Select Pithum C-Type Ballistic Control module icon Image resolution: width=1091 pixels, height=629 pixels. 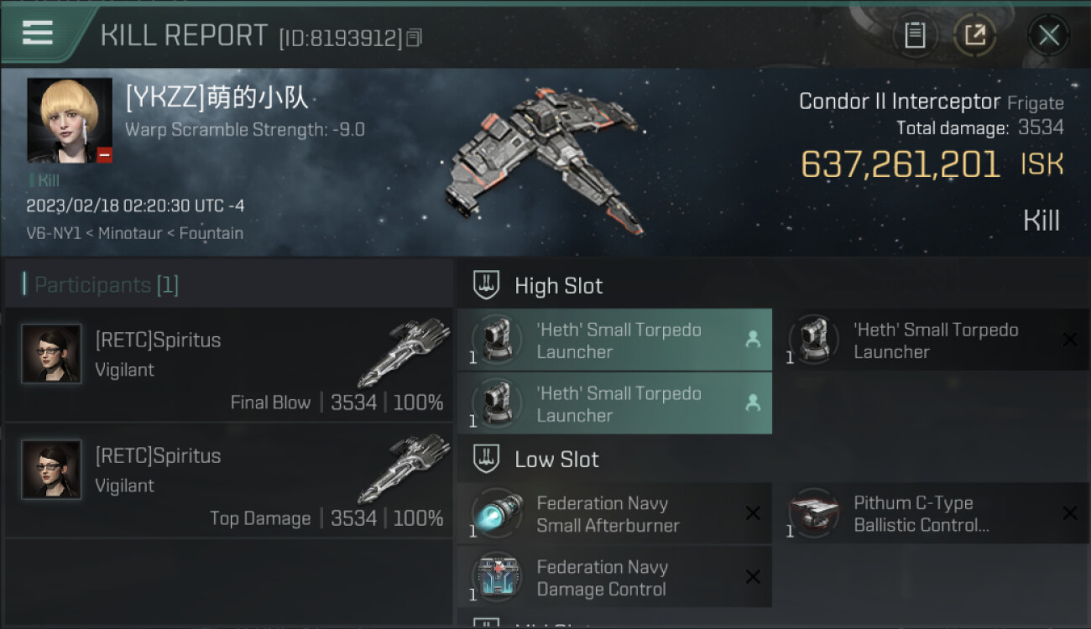[812, 514]
